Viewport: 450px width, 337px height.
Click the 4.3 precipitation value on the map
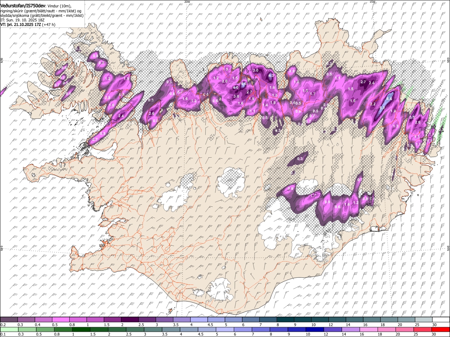[271, 75]
